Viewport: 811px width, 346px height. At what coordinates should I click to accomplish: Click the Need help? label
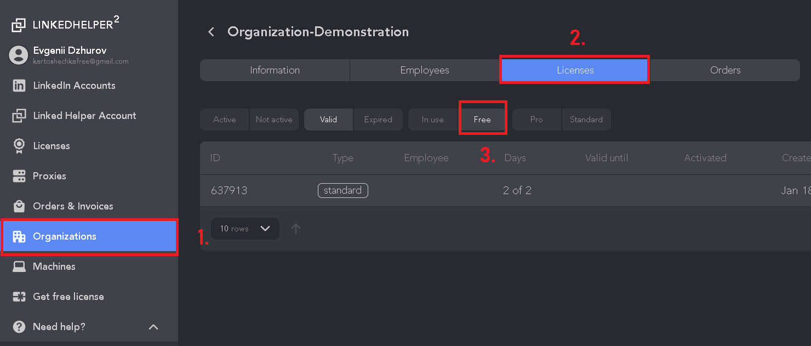point(59,327)
